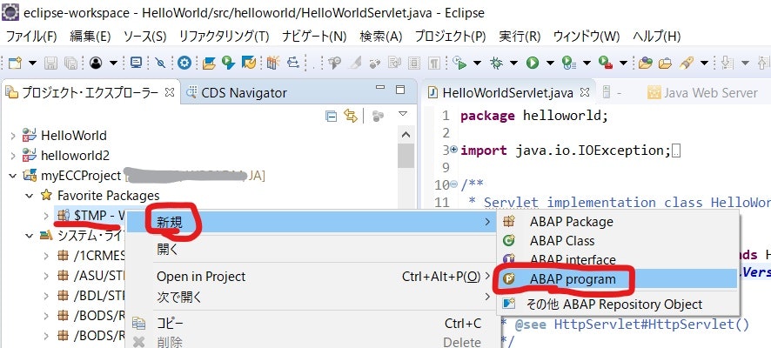Open the ファイル(F) menu
Viewport: 771px width, 348px height.
click(x=31, y=37)
